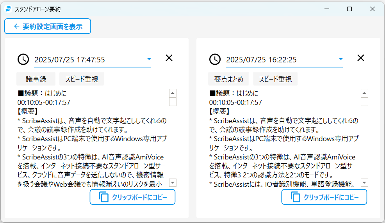Open the 2025/07/25 17:47:55 history dropdown
Viewport: 385px width, 223px height.
(x=149, y=59)
